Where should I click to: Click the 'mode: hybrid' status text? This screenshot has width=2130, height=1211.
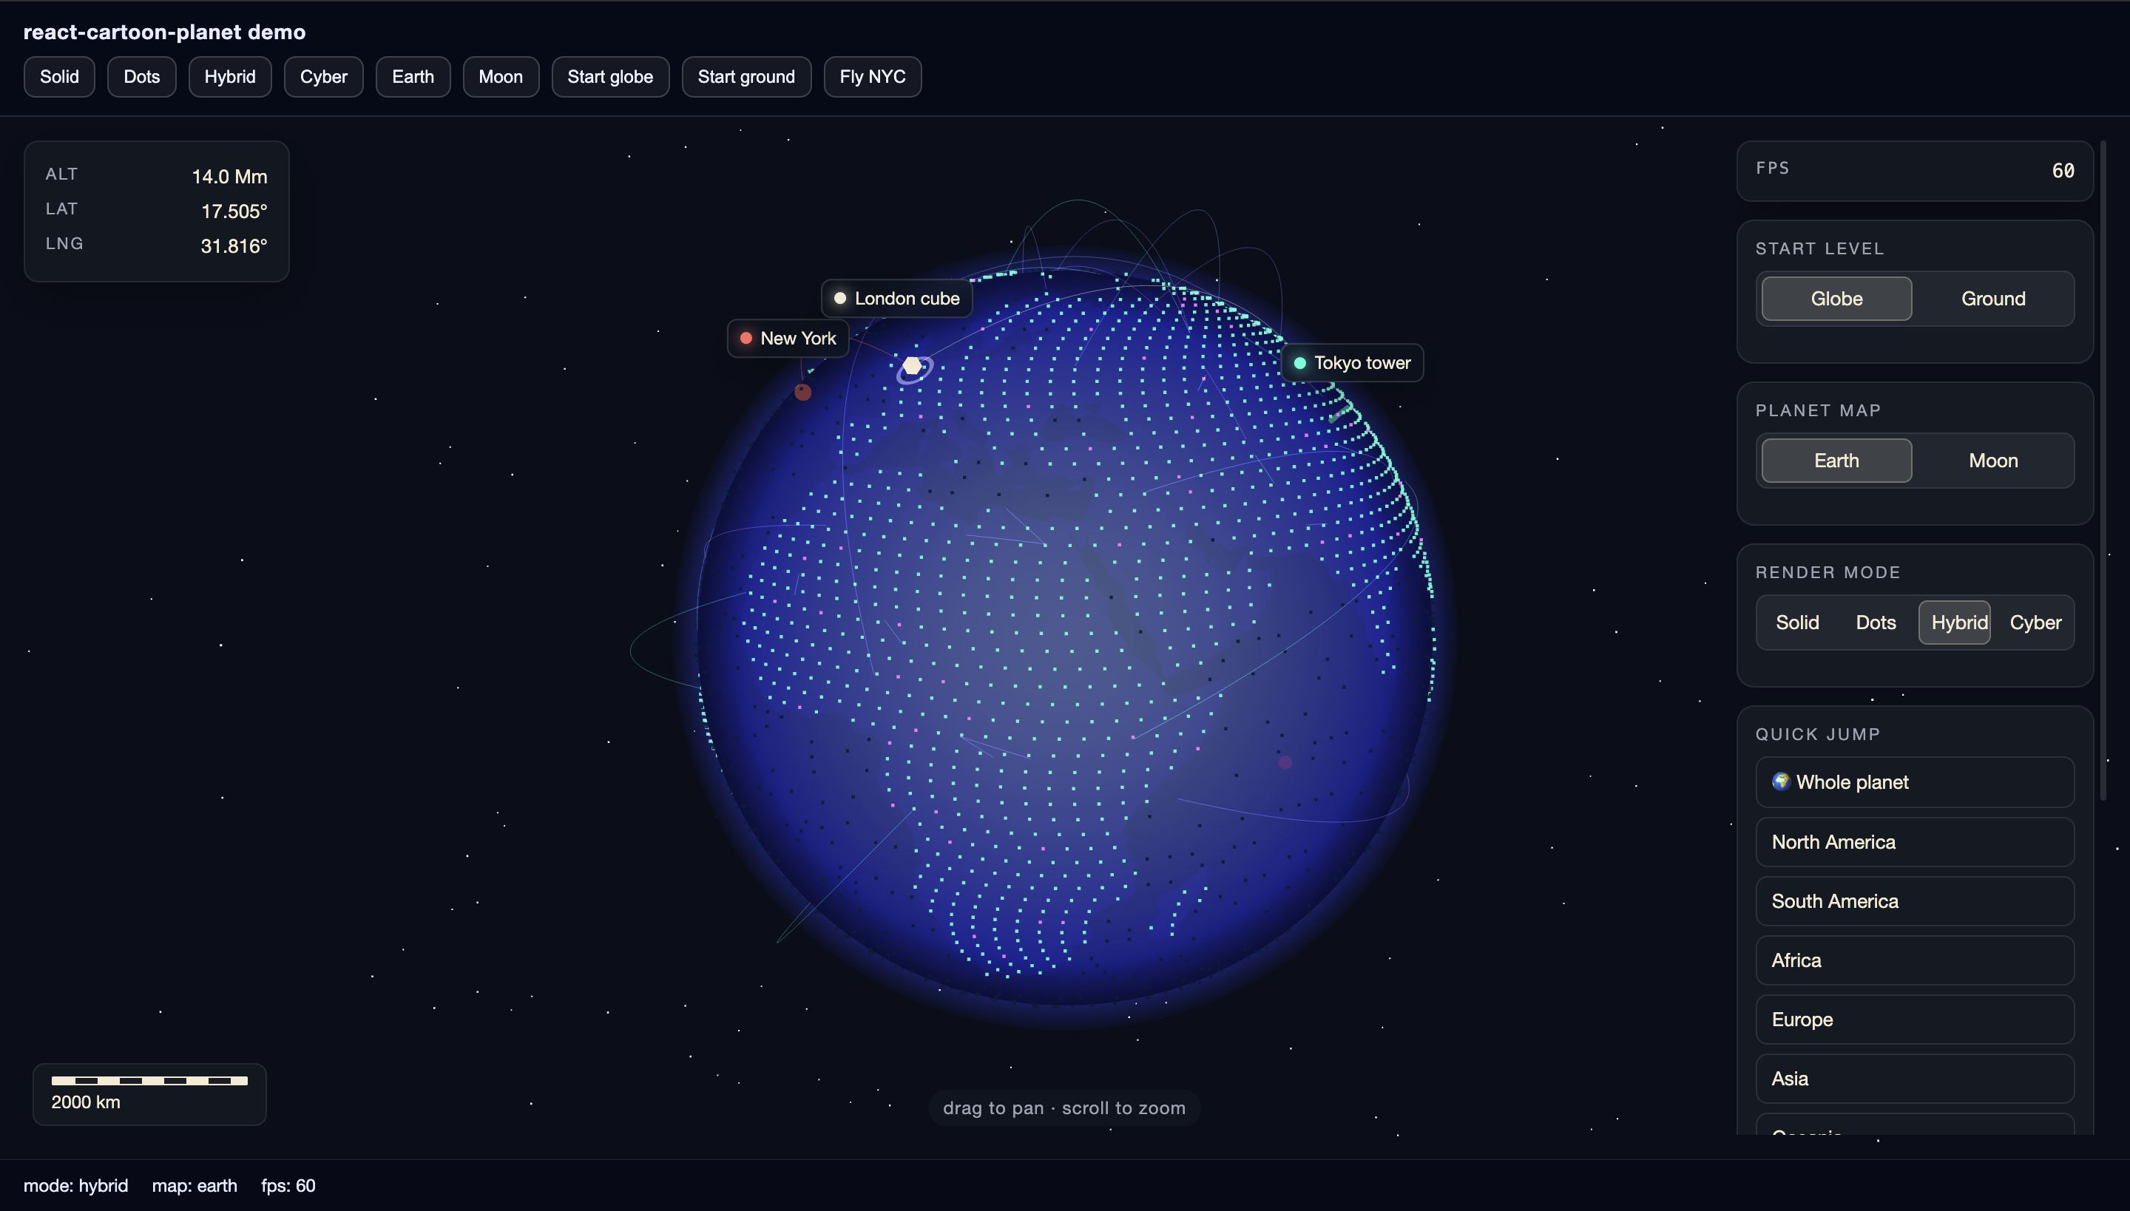(x=75, y=1185)
